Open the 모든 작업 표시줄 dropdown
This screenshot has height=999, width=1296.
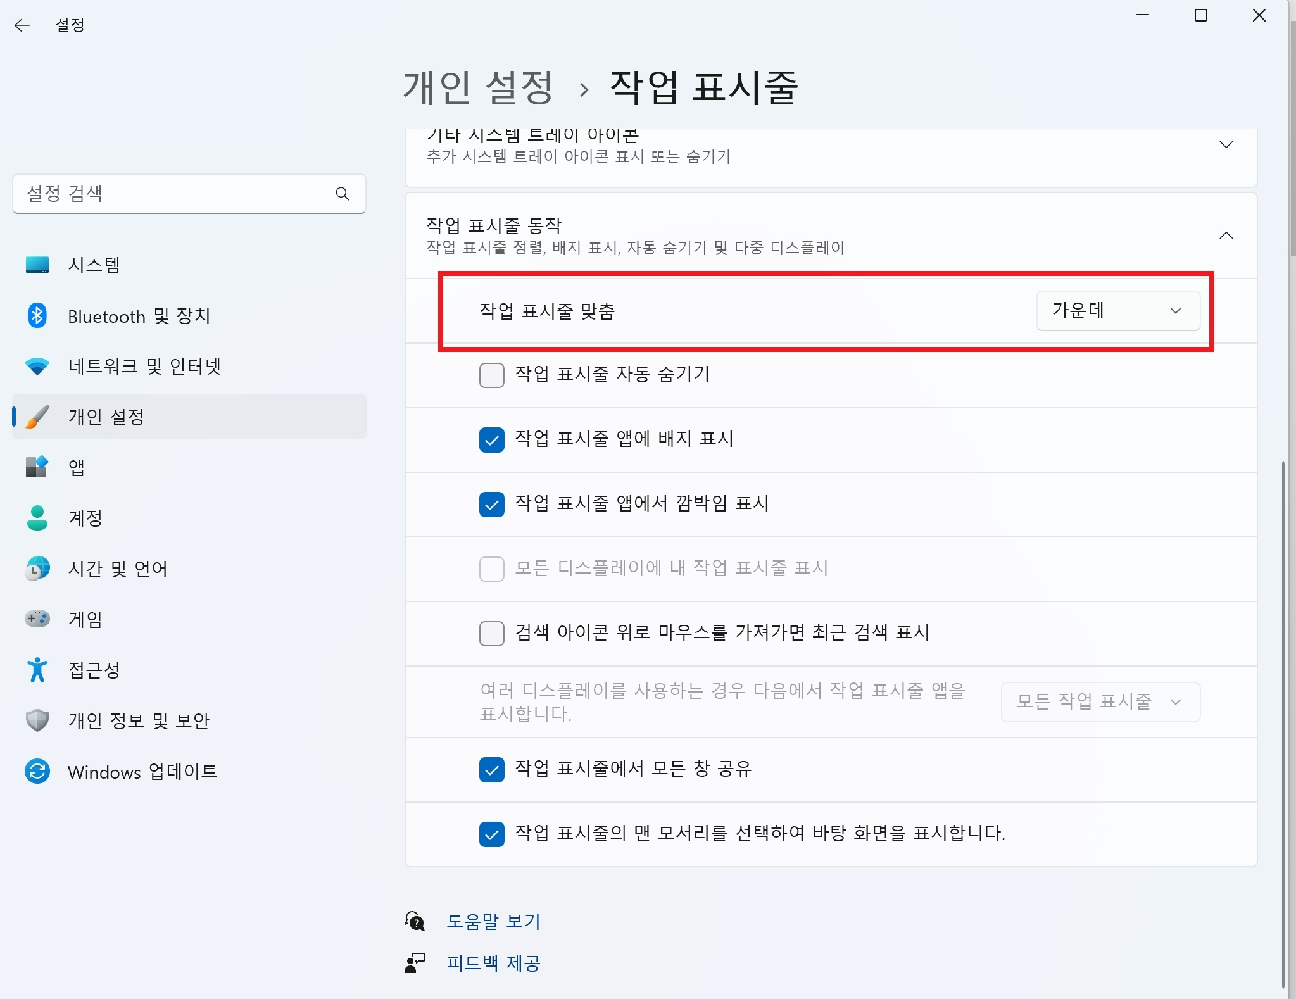coord(1100,701)
